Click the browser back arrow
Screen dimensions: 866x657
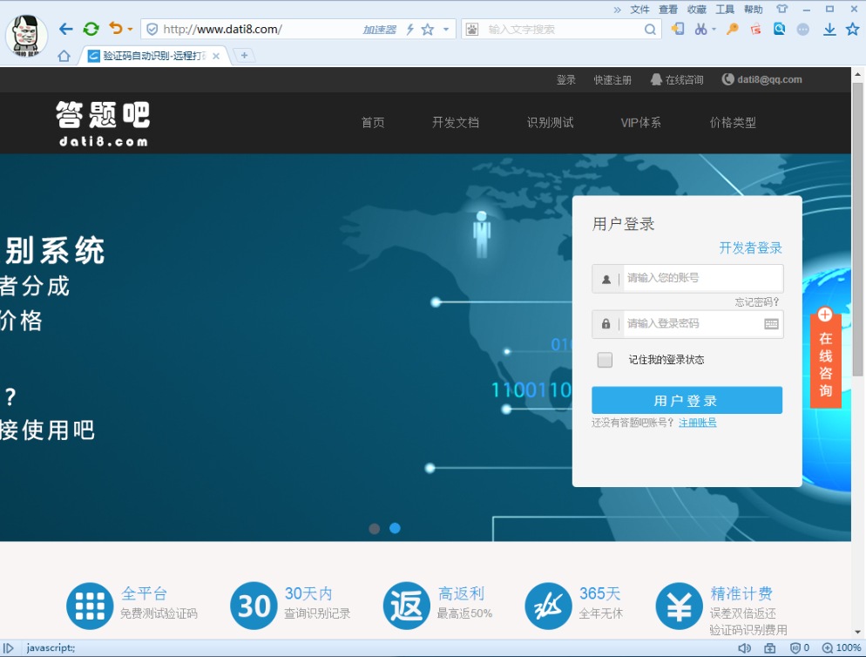pos(65,29)
